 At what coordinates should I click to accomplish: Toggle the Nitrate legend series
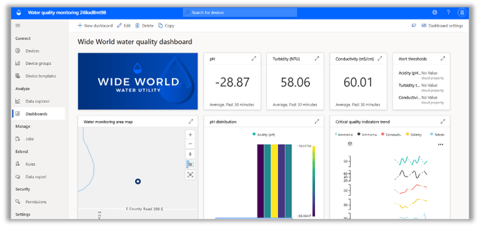point(437,135)
